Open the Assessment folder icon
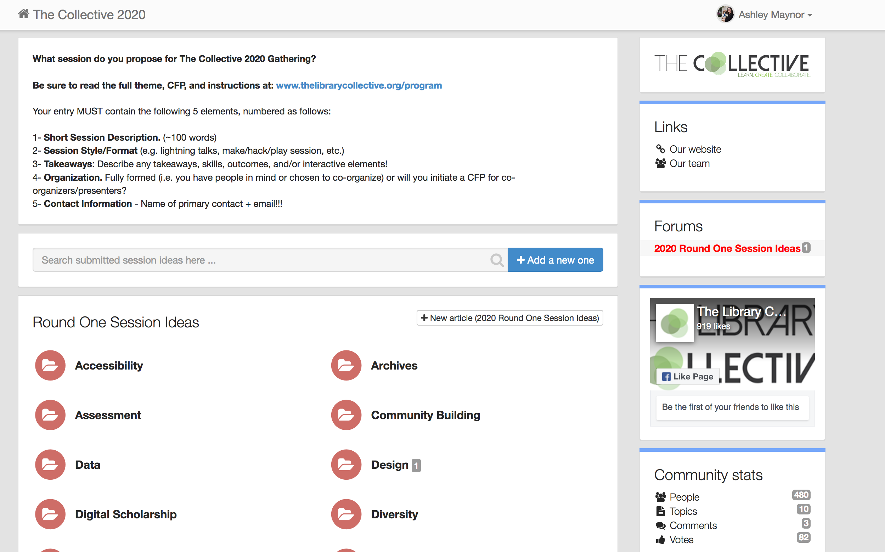The width and height of the screenshot is (885, 552). [50, 415]
